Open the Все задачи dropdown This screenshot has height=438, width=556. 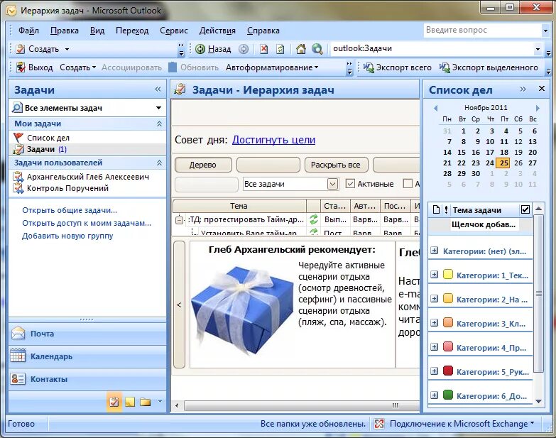332,184
